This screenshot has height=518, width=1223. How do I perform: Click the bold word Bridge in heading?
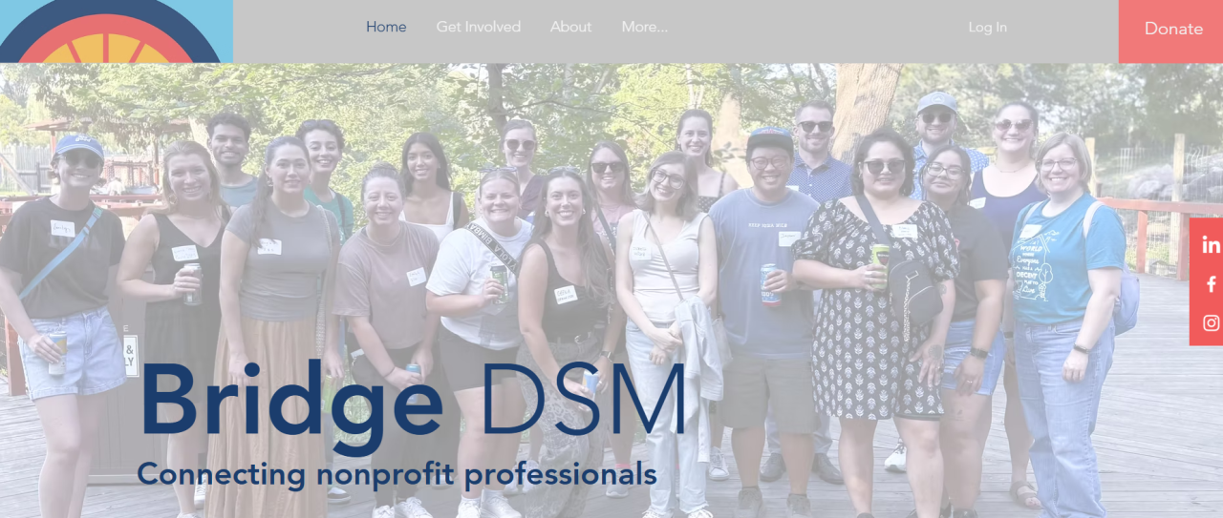(x=291, y=401)
